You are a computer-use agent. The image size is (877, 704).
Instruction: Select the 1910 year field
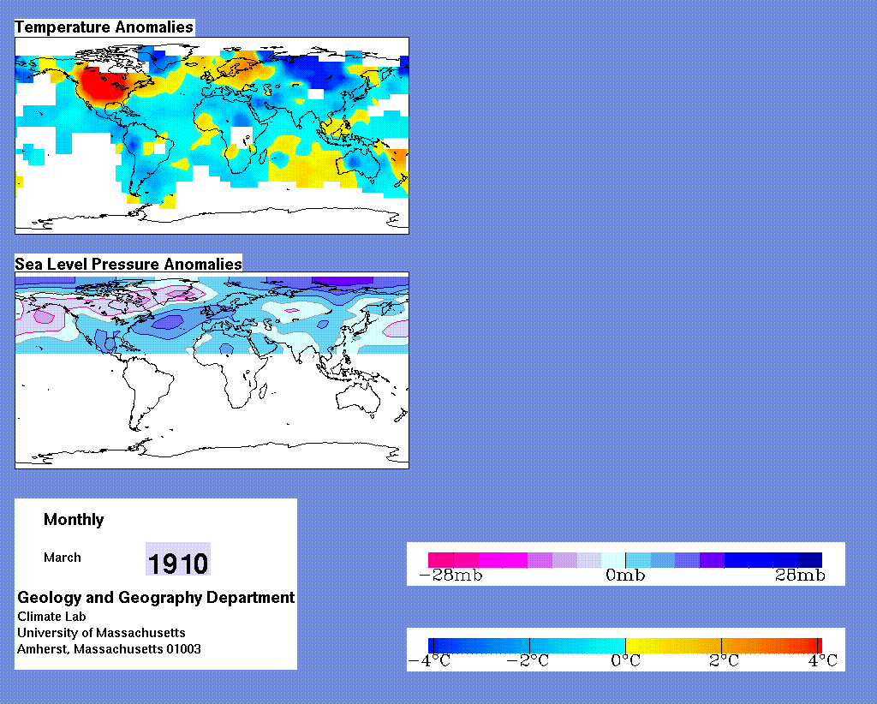[178, 559]
